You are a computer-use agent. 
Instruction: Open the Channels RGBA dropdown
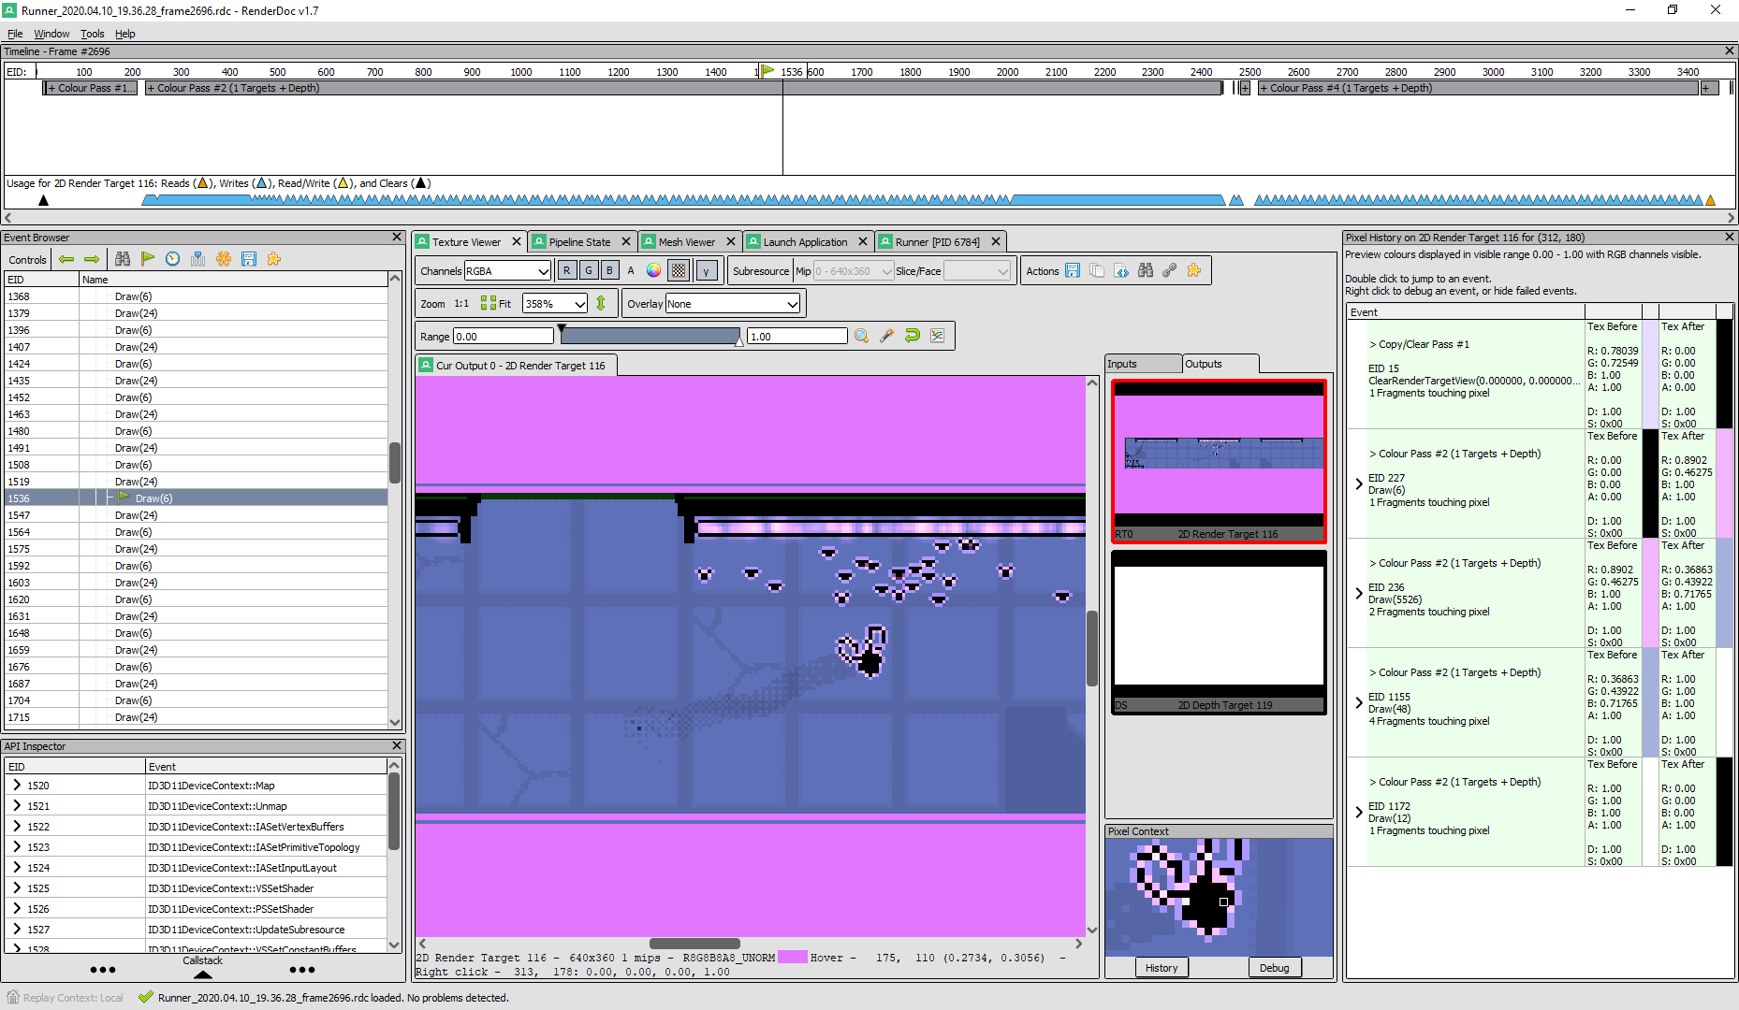[x=507, y=271]
